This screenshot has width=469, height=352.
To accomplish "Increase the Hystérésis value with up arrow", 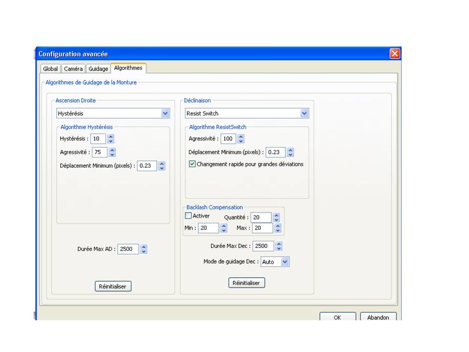I will click(x=111, y=136).
